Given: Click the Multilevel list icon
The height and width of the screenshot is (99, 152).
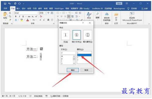Looking at the screenshot, I should [69, 13].
